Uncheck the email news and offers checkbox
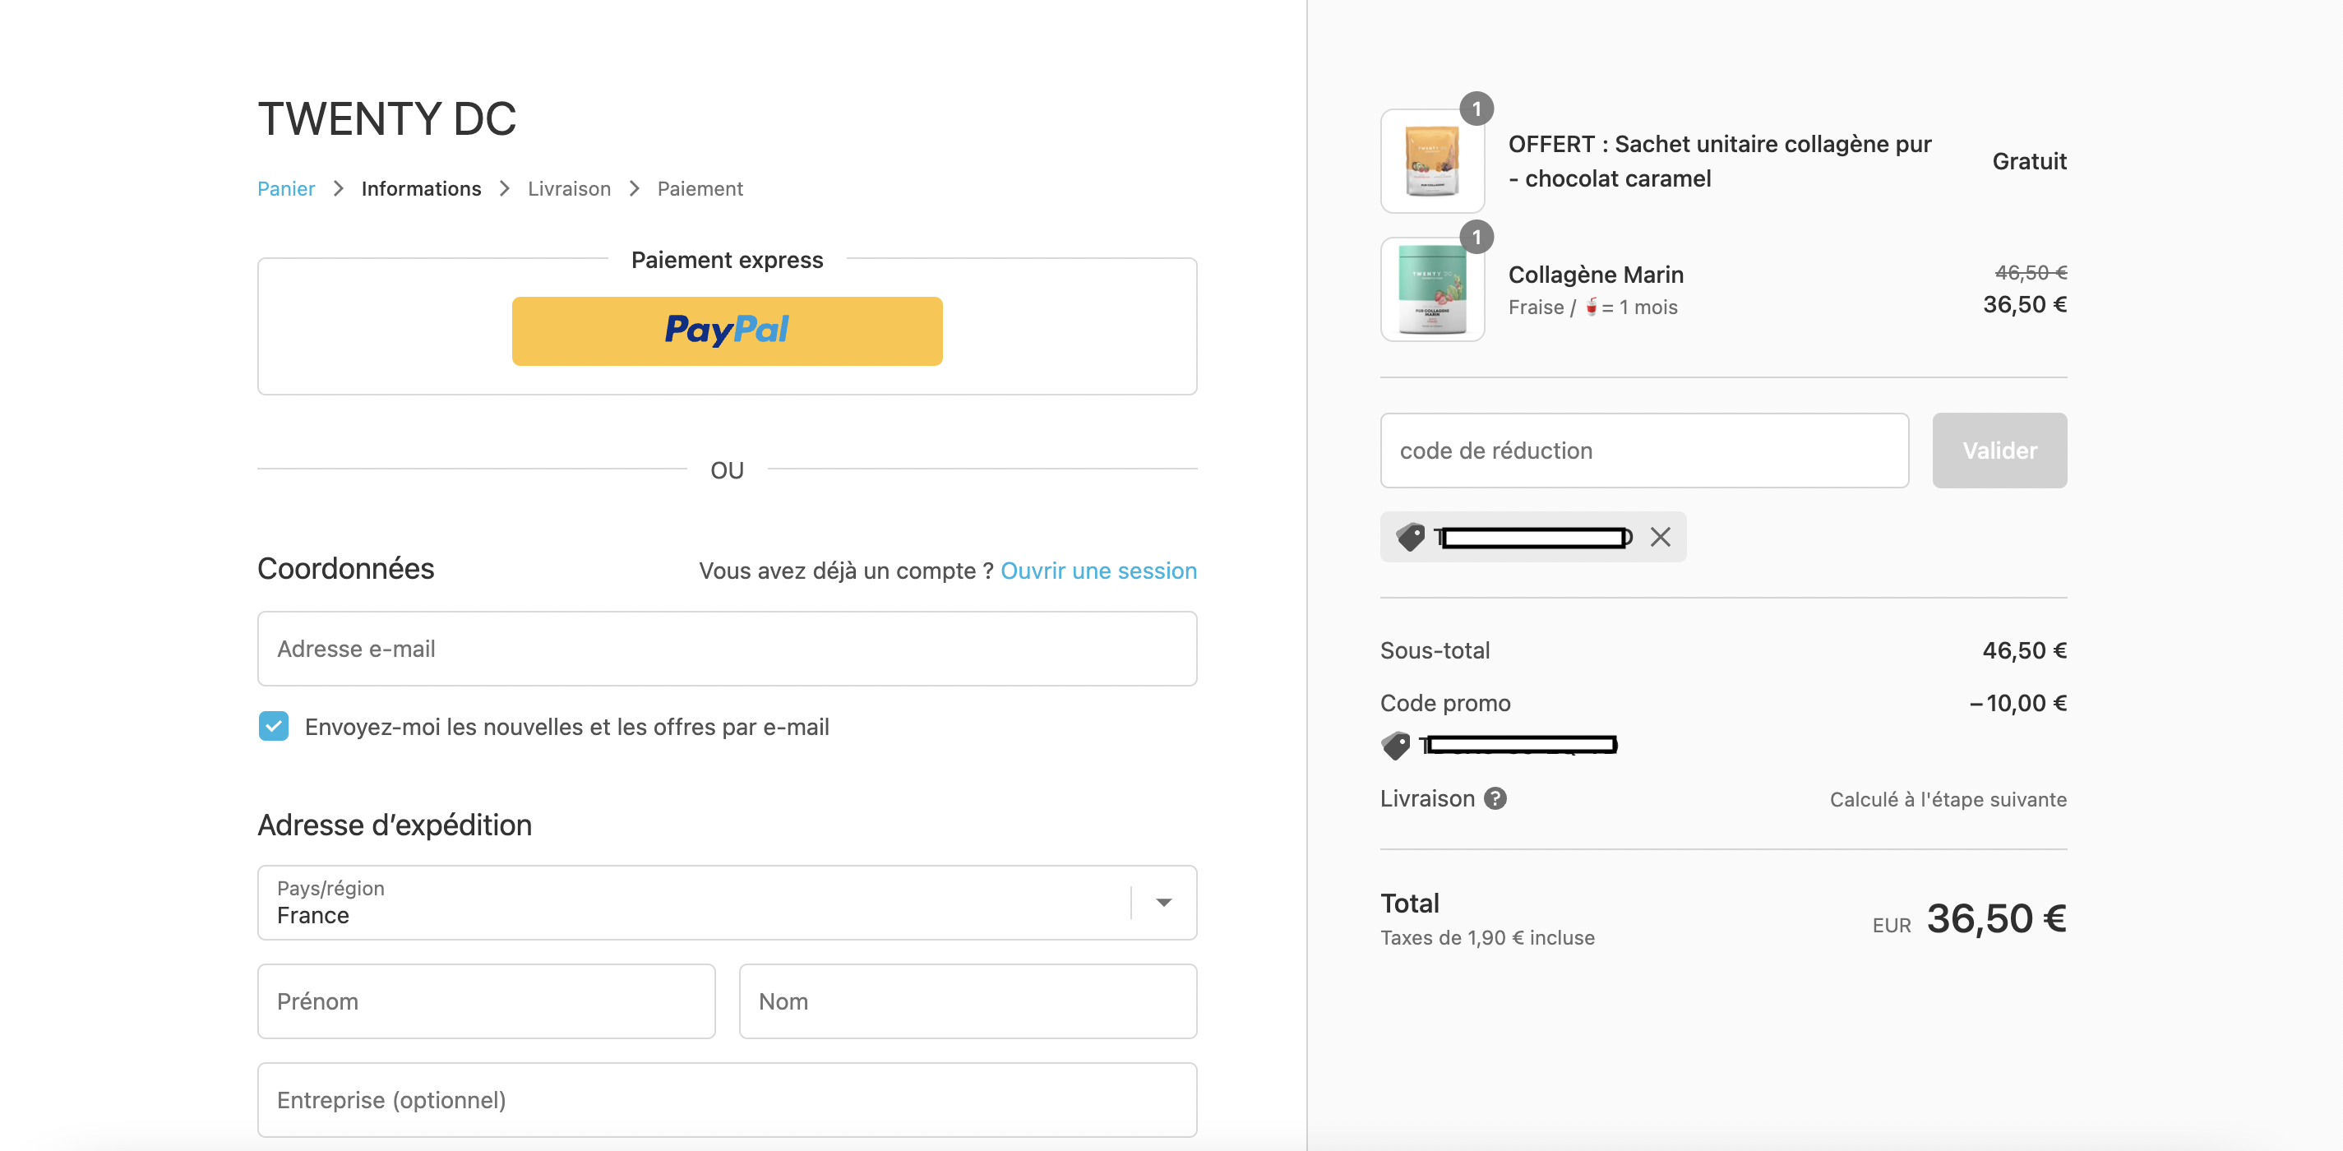Screen dimensions: 2343x1151 (274, 726)
